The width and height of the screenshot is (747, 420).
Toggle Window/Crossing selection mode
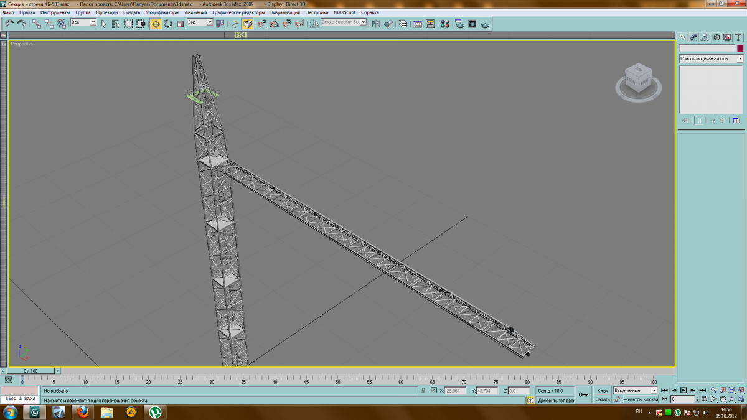tap(141, 24)
